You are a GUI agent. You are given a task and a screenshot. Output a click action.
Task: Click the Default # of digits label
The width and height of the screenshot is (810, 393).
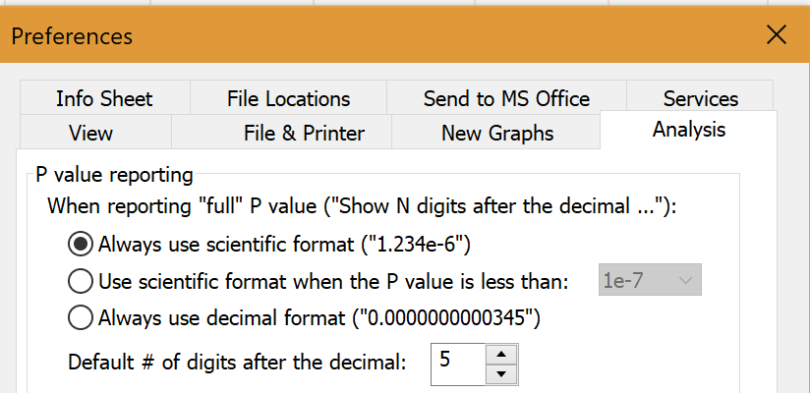tap(236, 362)
